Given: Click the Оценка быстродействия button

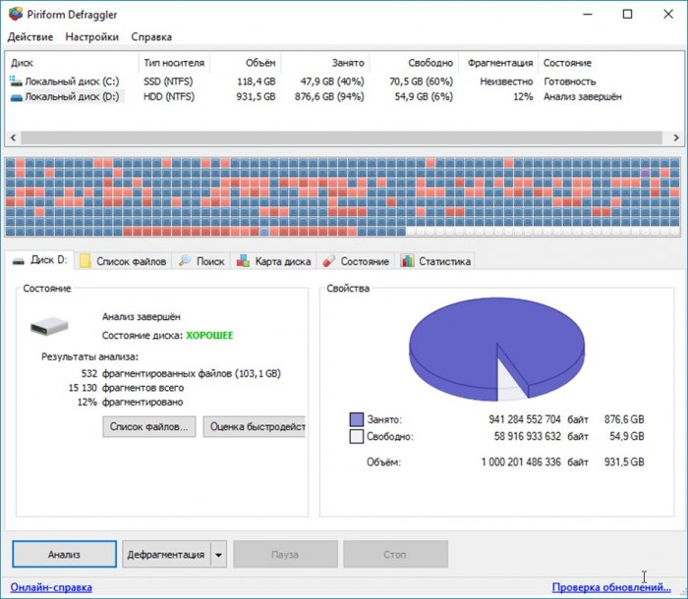Looking at the screenshot, I should pos(254,427).
